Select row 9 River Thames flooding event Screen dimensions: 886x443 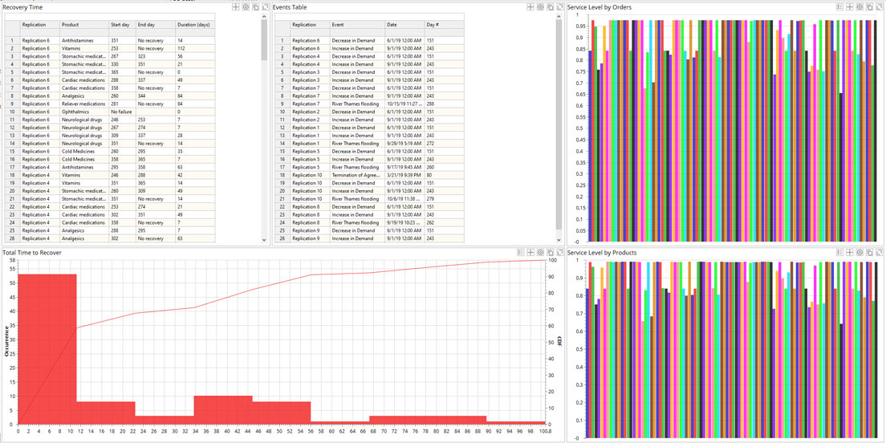coord(355,104)
